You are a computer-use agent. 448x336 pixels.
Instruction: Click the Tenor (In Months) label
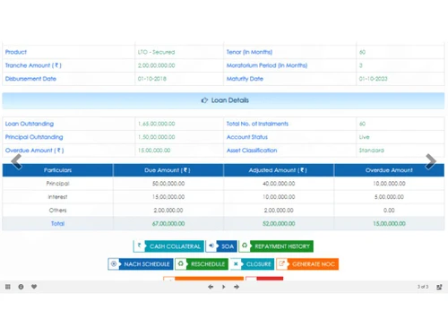click(249, 52)
